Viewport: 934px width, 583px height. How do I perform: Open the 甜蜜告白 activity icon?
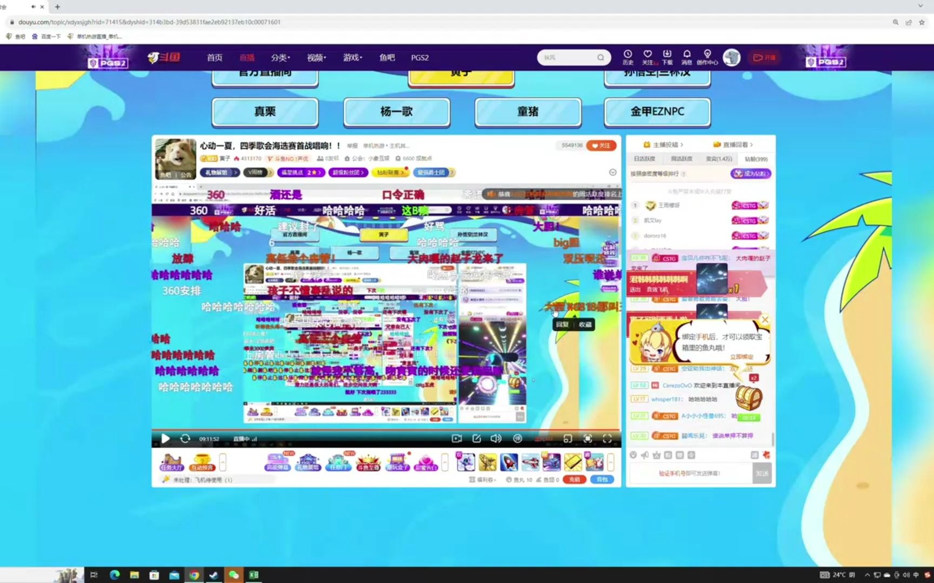coord(426,462)
